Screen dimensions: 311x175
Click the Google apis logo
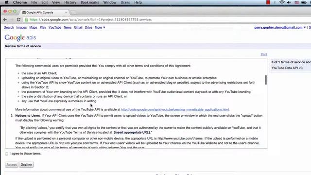(x=20, y=37)
